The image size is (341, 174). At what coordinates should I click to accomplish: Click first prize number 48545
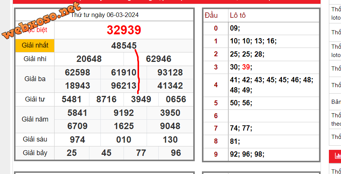coord(124,46)
